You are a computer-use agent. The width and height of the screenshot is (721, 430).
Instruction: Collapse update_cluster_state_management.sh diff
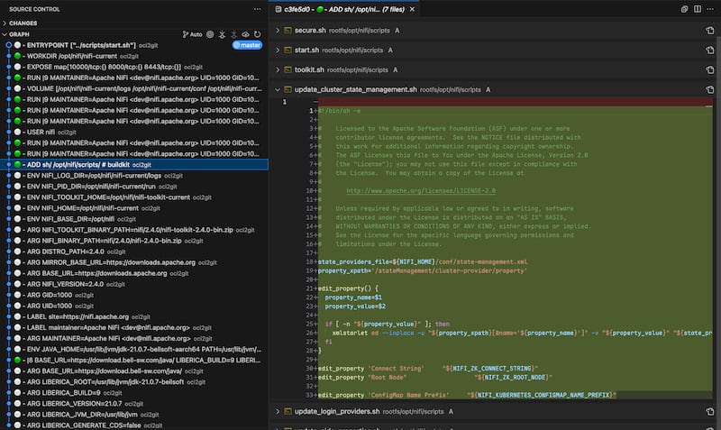click(x=278, y=89)
